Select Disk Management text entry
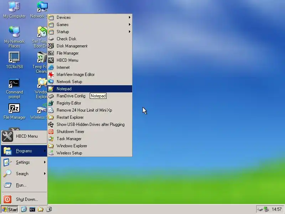Image resolution: width=285 pixels, height=214 pixels. [72, 46]
